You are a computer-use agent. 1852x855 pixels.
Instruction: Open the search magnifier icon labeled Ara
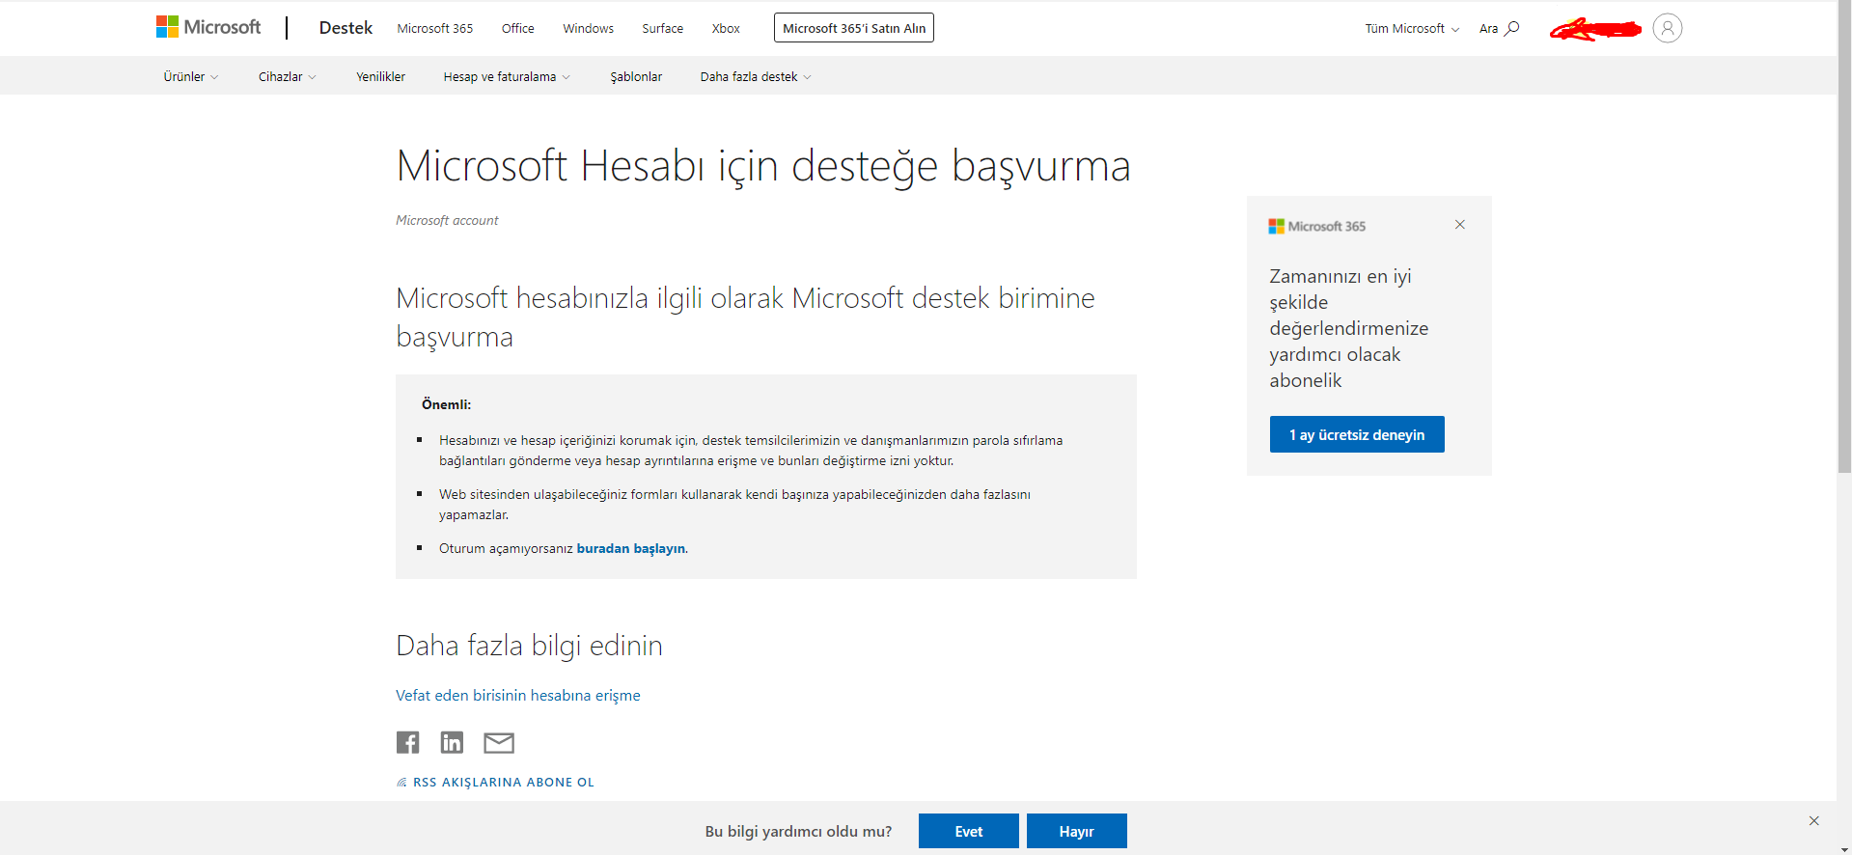point(1500,28)
